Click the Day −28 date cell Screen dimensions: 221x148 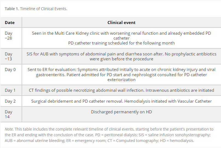(x=8, y=35)
